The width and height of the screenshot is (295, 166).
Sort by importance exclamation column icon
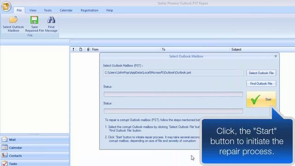click(x=73, y=49)
